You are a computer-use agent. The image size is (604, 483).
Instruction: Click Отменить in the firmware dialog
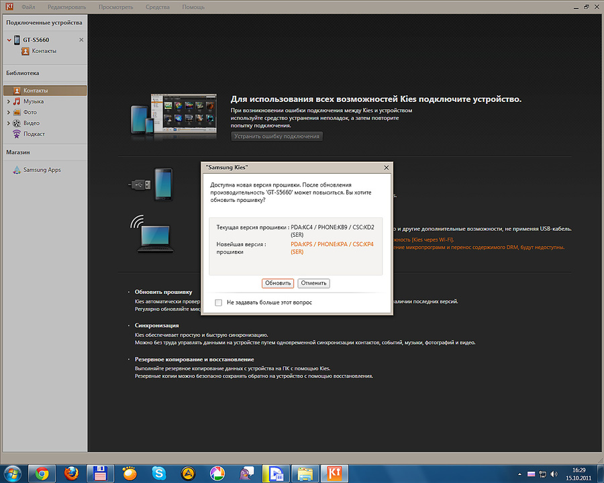click(x=313, y=283)
